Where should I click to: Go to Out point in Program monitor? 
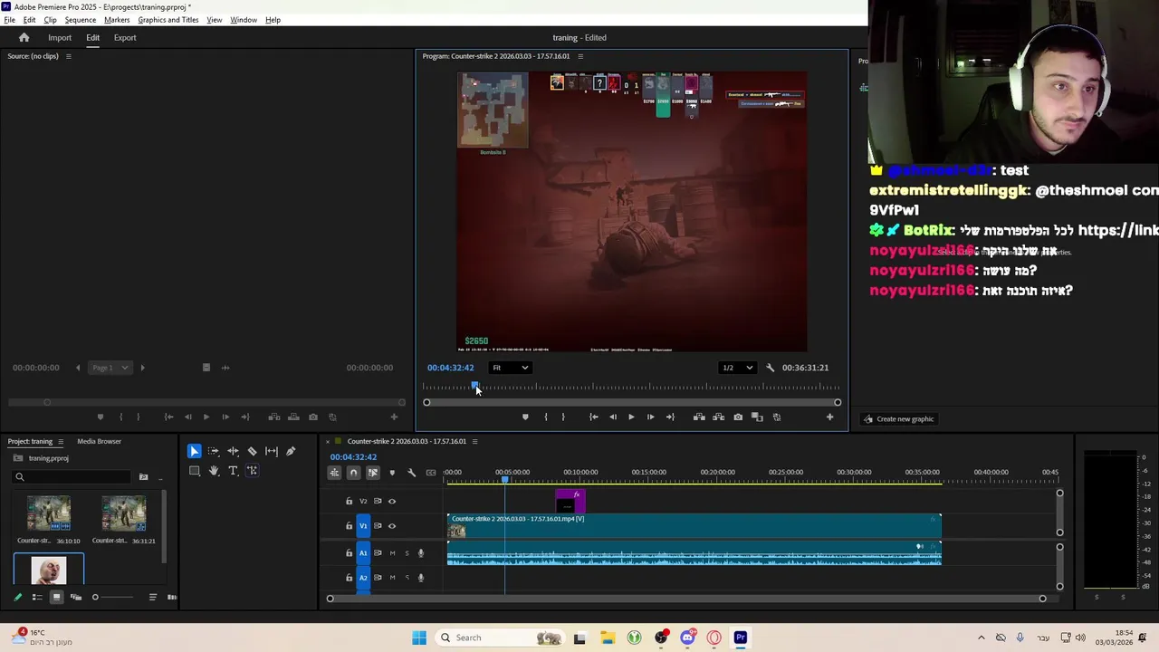pyautogui.click(x=670, y=417)
